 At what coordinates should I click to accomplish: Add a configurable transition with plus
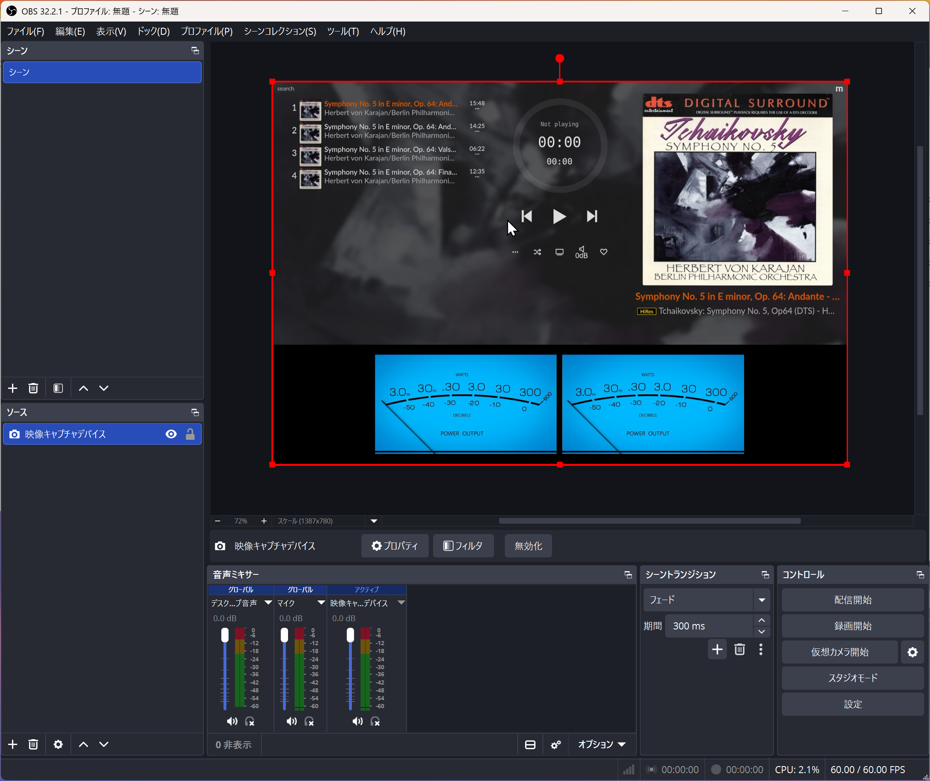click(x=717, y=649)
